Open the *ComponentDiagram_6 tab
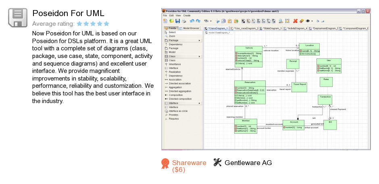379x184 pixels. [x=353, y=28]
